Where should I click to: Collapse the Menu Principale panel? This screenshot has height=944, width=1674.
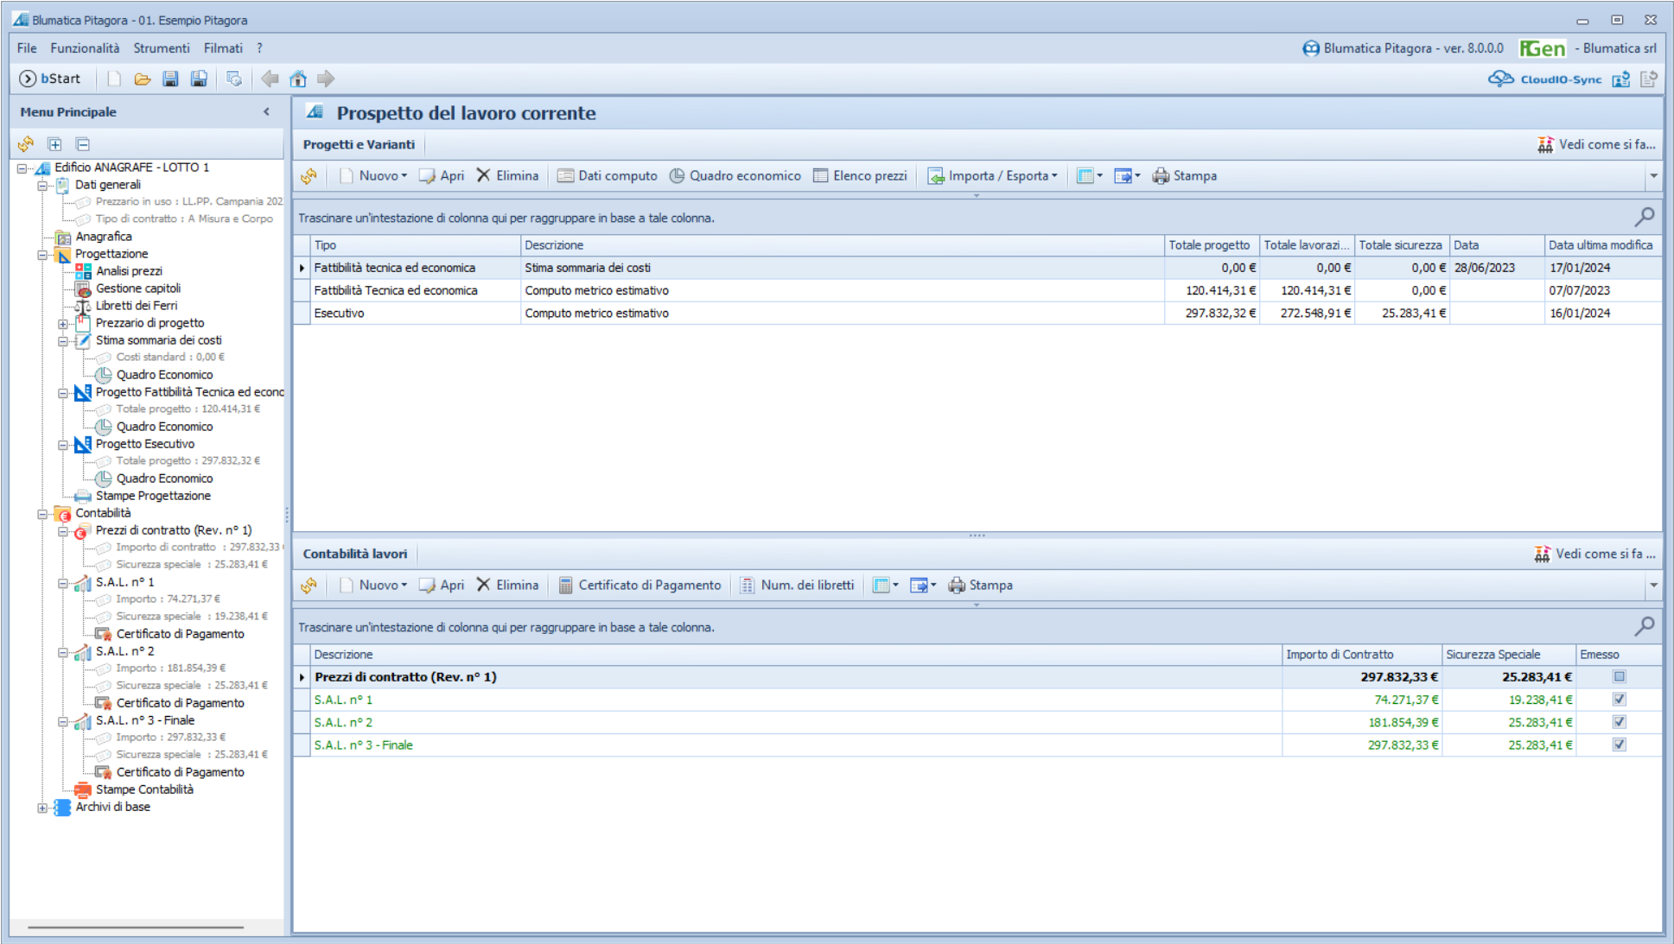point(266,111)
